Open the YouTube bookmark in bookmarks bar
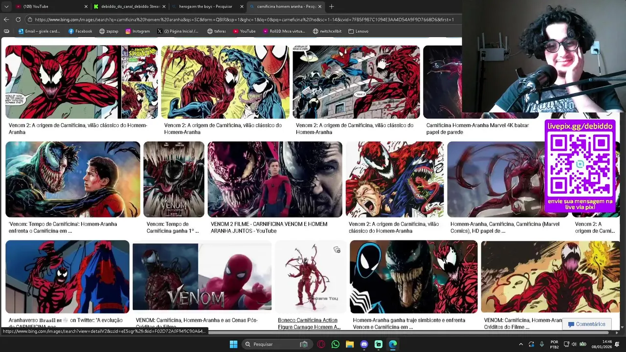 coord(244,31)
